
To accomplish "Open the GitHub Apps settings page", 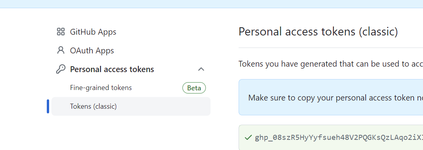I will coord(93,32).
